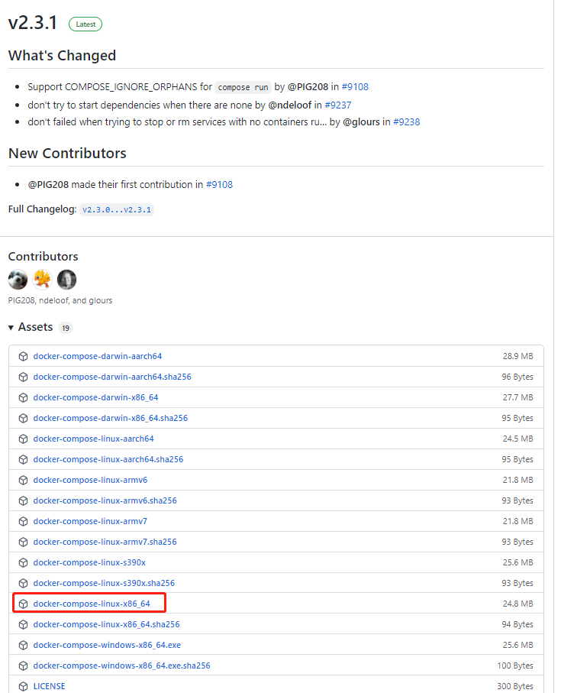Click package icon beside docker-compose-darwin-aarch64.sha256

click(24, 377)
